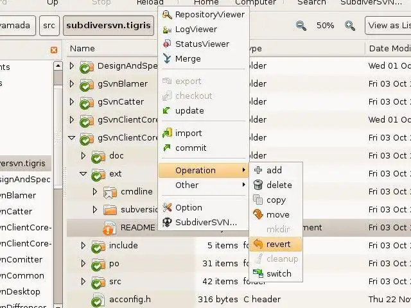Expand the src folder triangle in list
This screenshot has height=308, width=411.
coord(83,282)
